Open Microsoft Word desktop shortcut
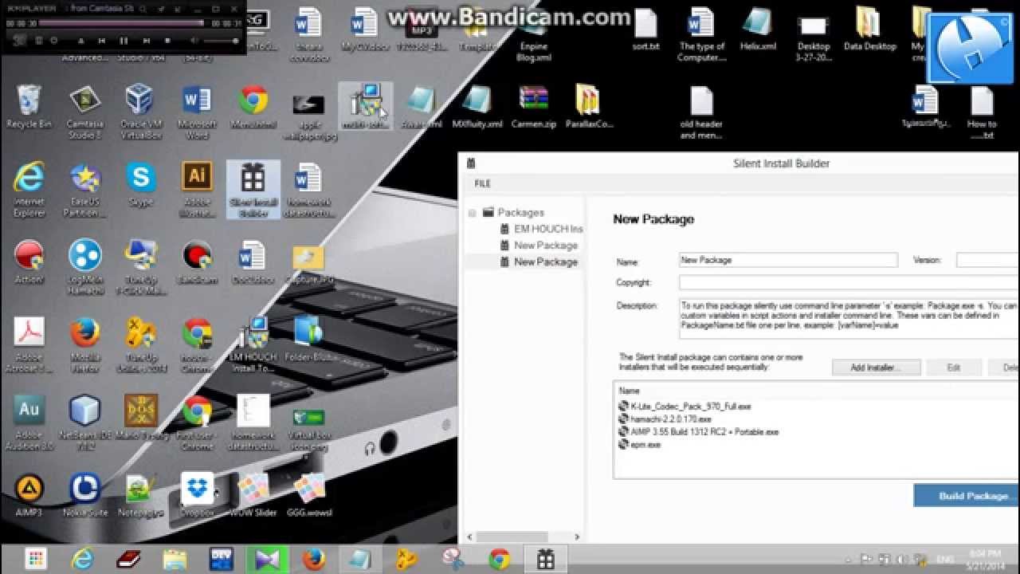 coord(197,110)
